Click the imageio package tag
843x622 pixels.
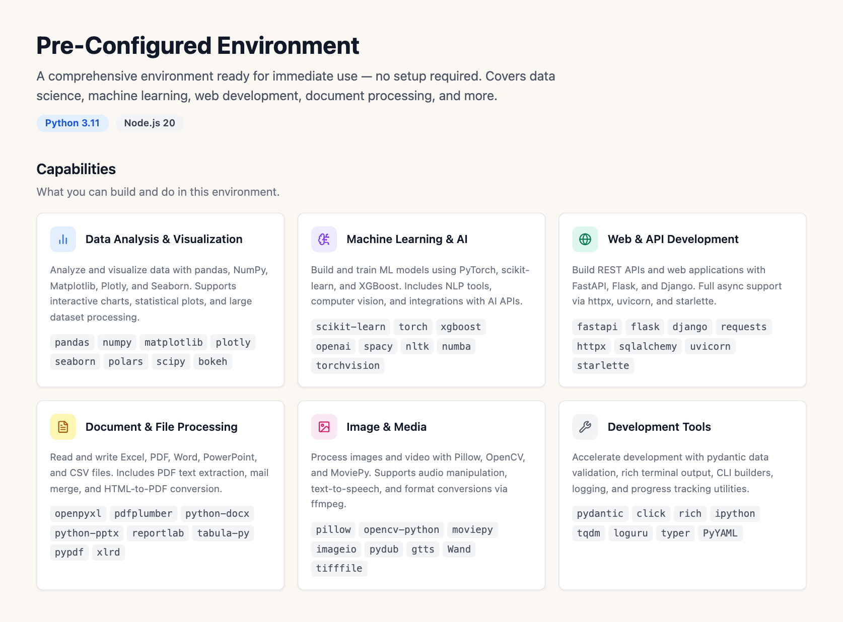click(336, 549)
